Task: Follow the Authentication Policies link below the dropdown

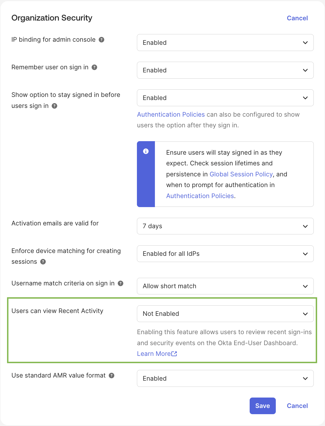Action: pyautogui.click(x=171, y=114)
